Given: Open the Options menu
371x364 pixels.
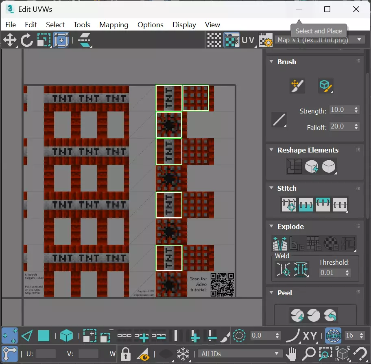Looking at the screenshot, I should click(x=150, y=24).
